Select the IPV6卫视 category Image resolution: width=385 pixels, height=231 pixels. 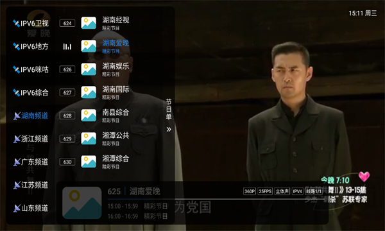[31, 24]
